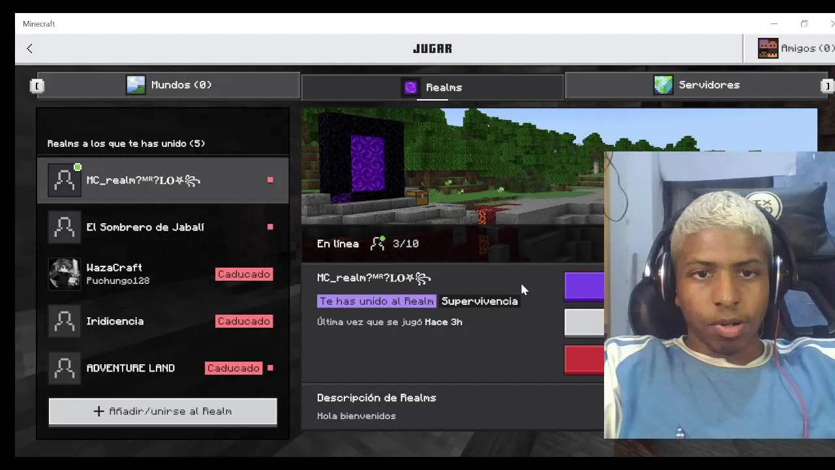This screenshot has height=470, width=835.
Task: Select the Iridicencia realm
Action: tap(162, 321)
